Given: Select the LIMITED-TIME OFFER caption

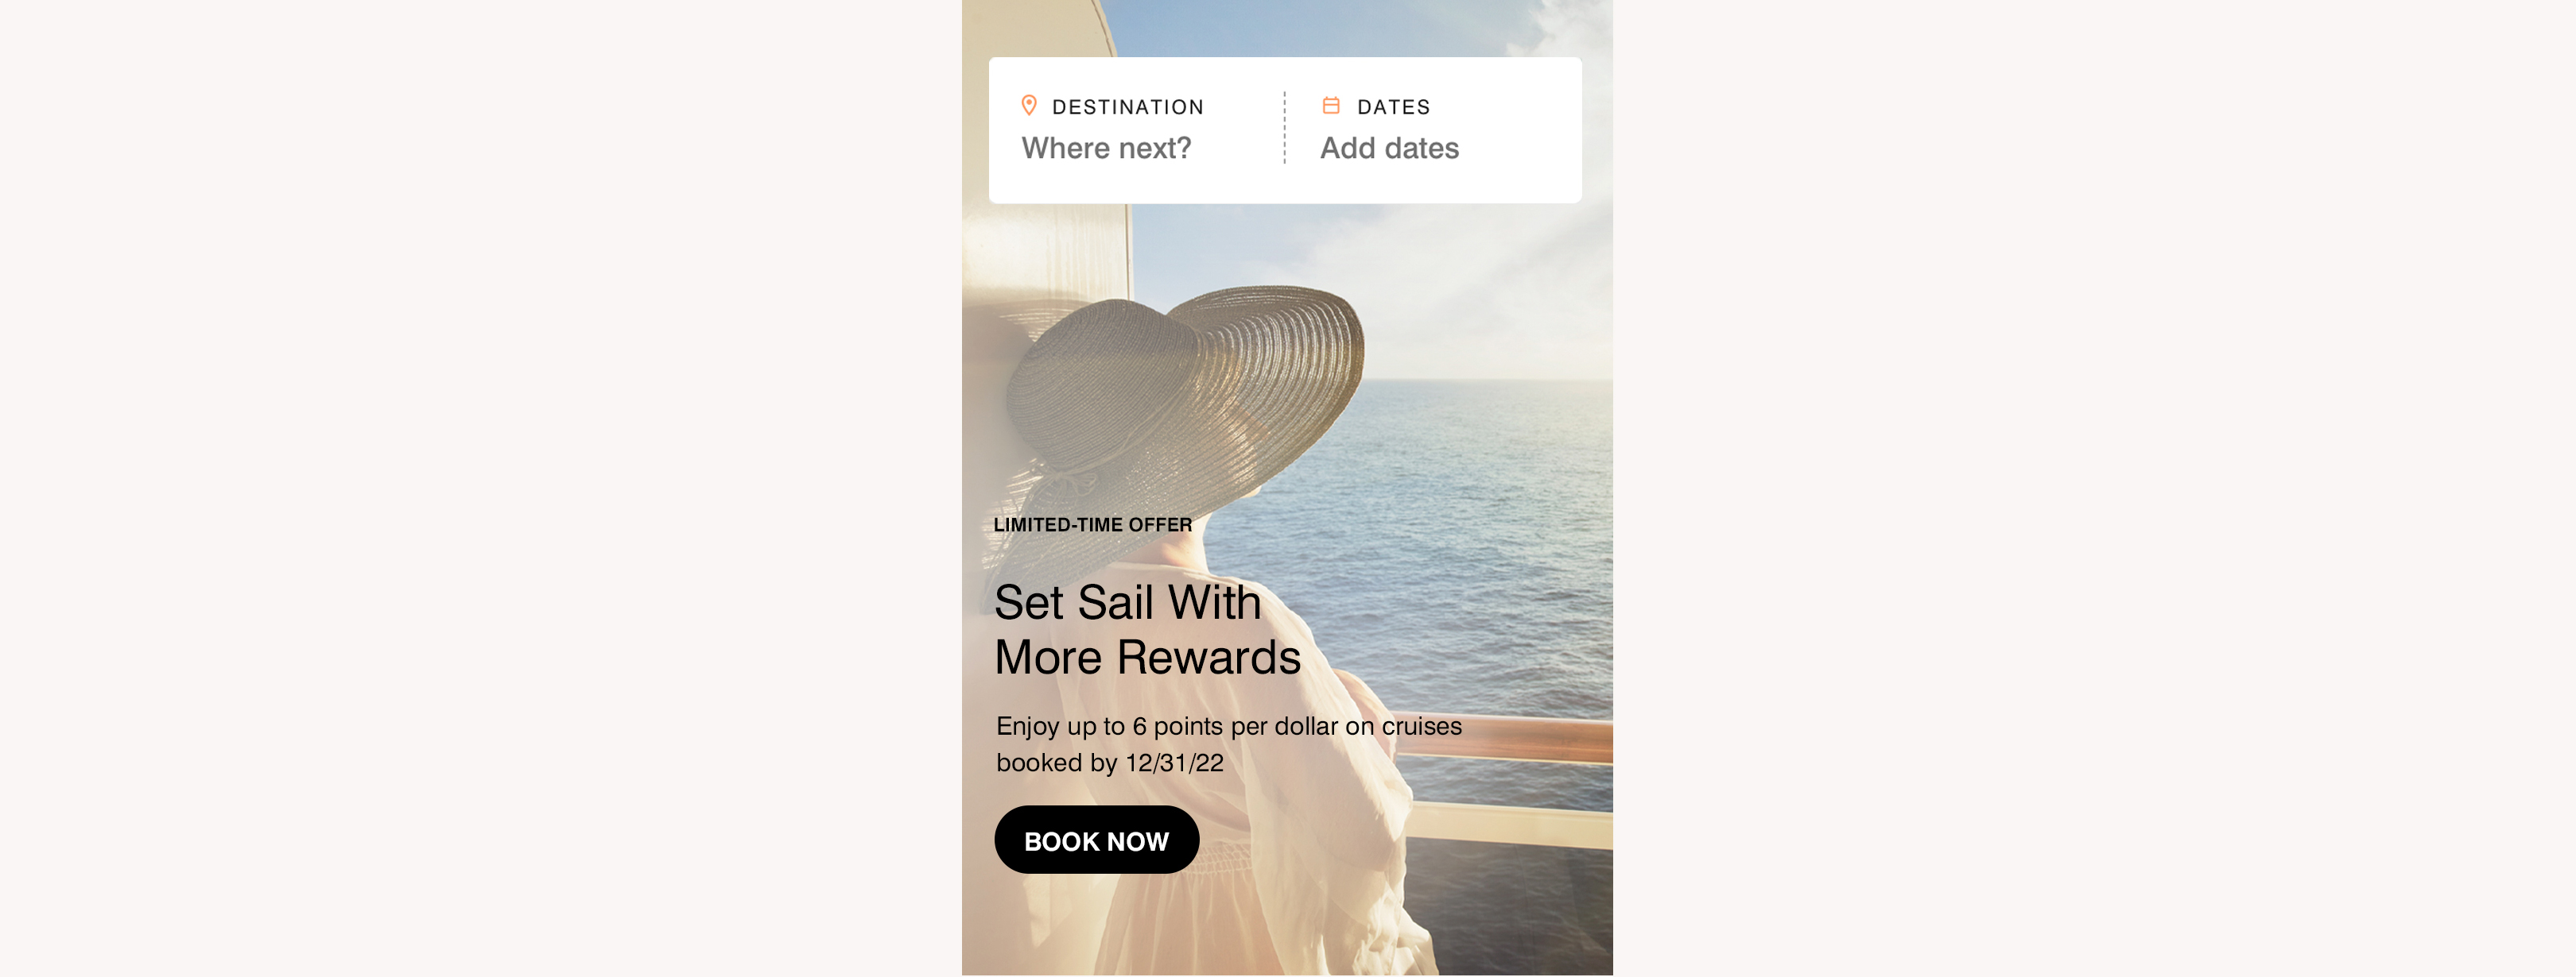Looking at the screenshot, I should point(1092,524).
